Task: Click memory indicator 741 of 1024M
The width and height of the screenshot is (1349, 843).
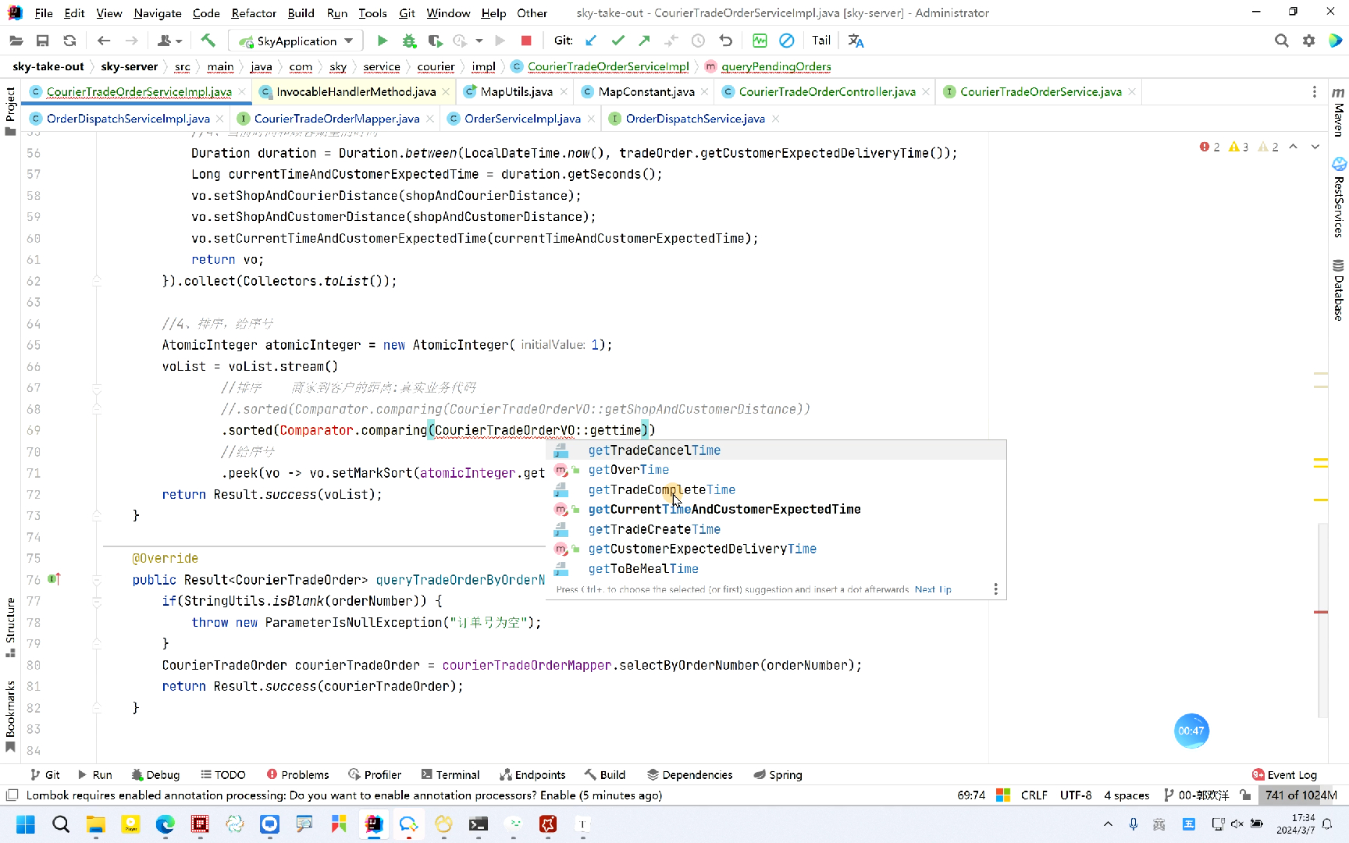Action: click(x=1301, y=795)
